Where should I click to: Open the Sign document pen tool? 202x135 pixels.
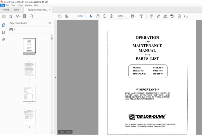165,16
